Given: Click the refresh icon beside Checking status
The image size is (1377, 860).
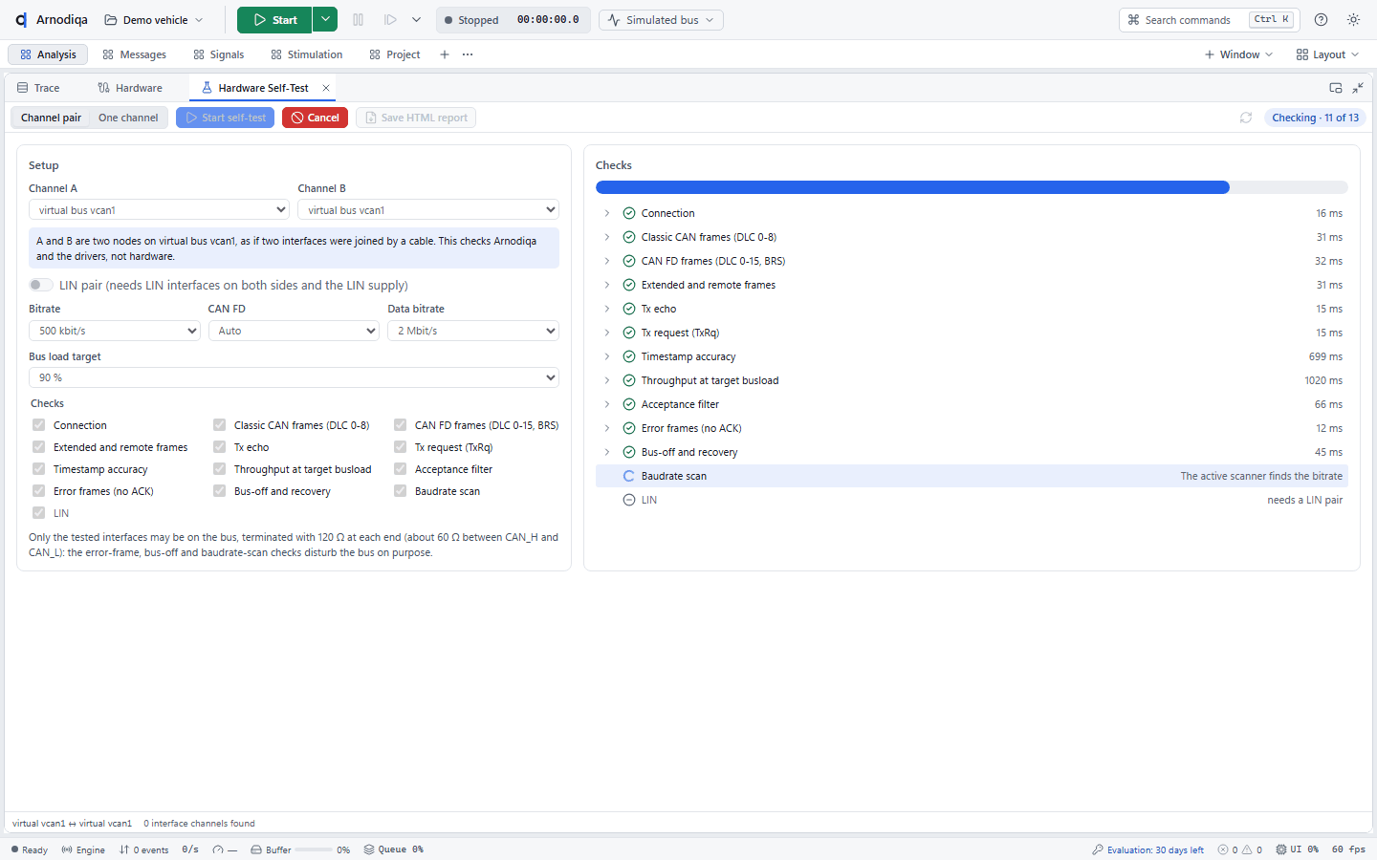Looking at the screenshot, I should tap(1246, 118).
